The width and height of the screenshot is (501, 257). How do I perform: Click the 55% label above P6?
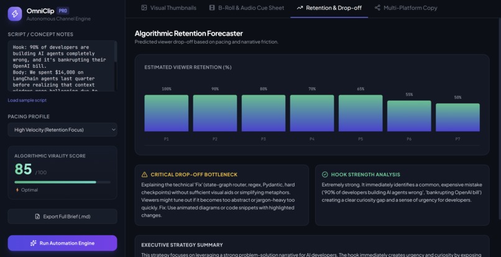[x=409, y=95]
